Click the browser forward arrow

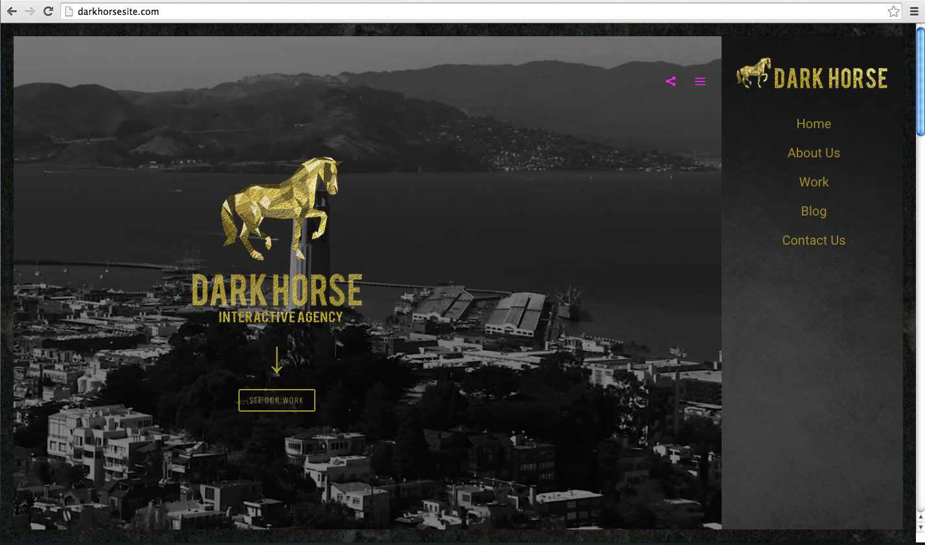click(30, 11)
